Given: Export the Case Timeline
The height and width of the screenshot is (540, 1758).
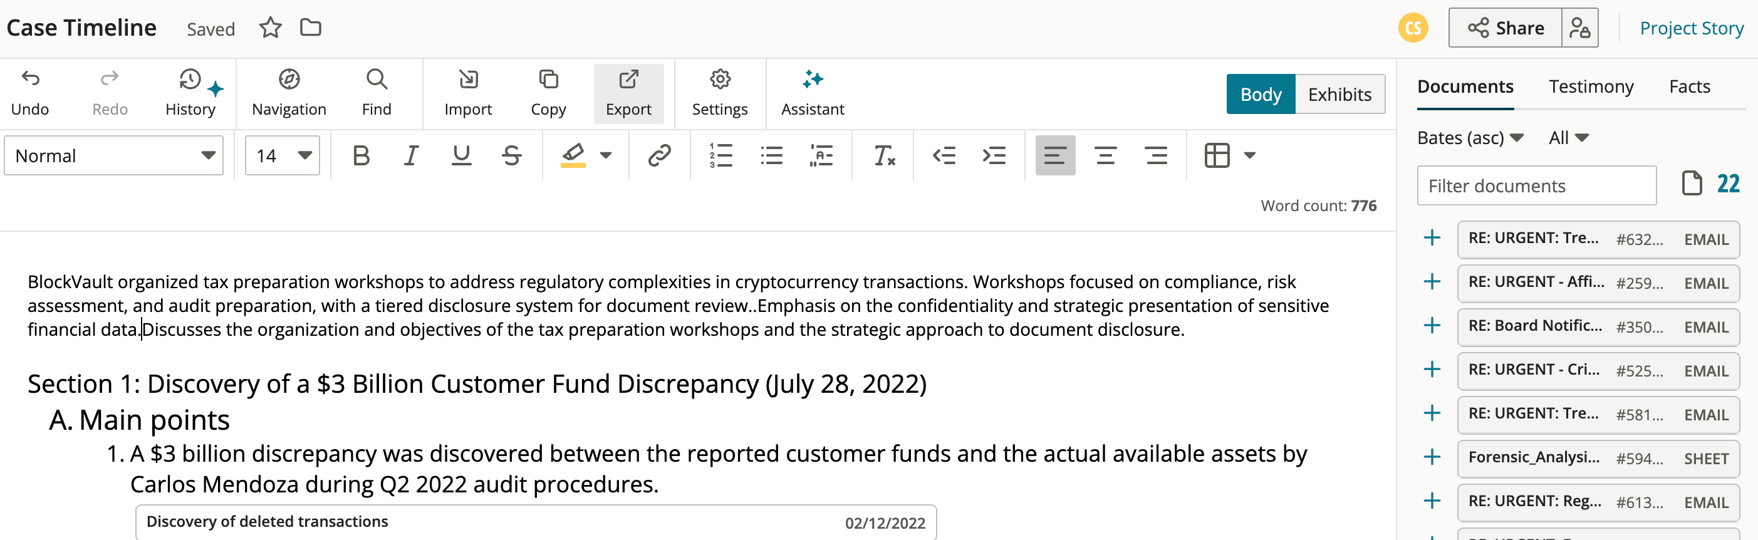Looking at the screenshot, I should pos(628,93).
